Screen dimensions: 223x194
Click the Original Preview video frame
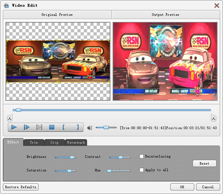point(58,61)
